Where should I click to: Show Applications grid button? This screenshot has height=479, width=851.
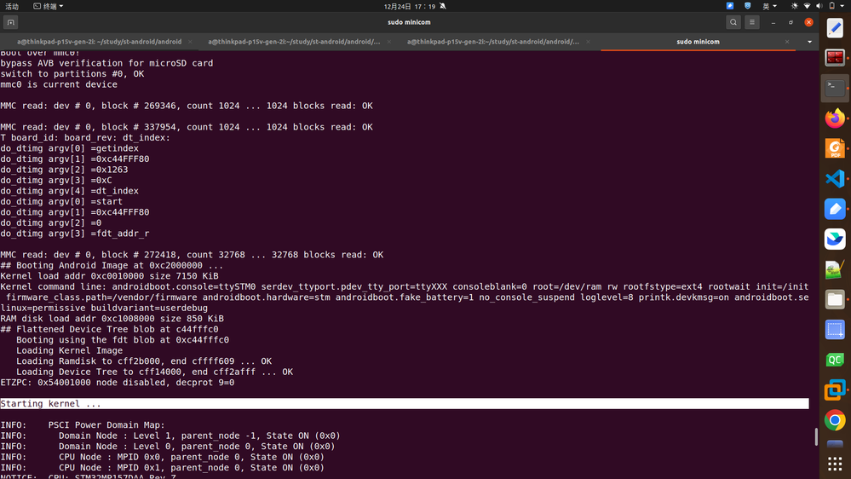pos(835,464)
